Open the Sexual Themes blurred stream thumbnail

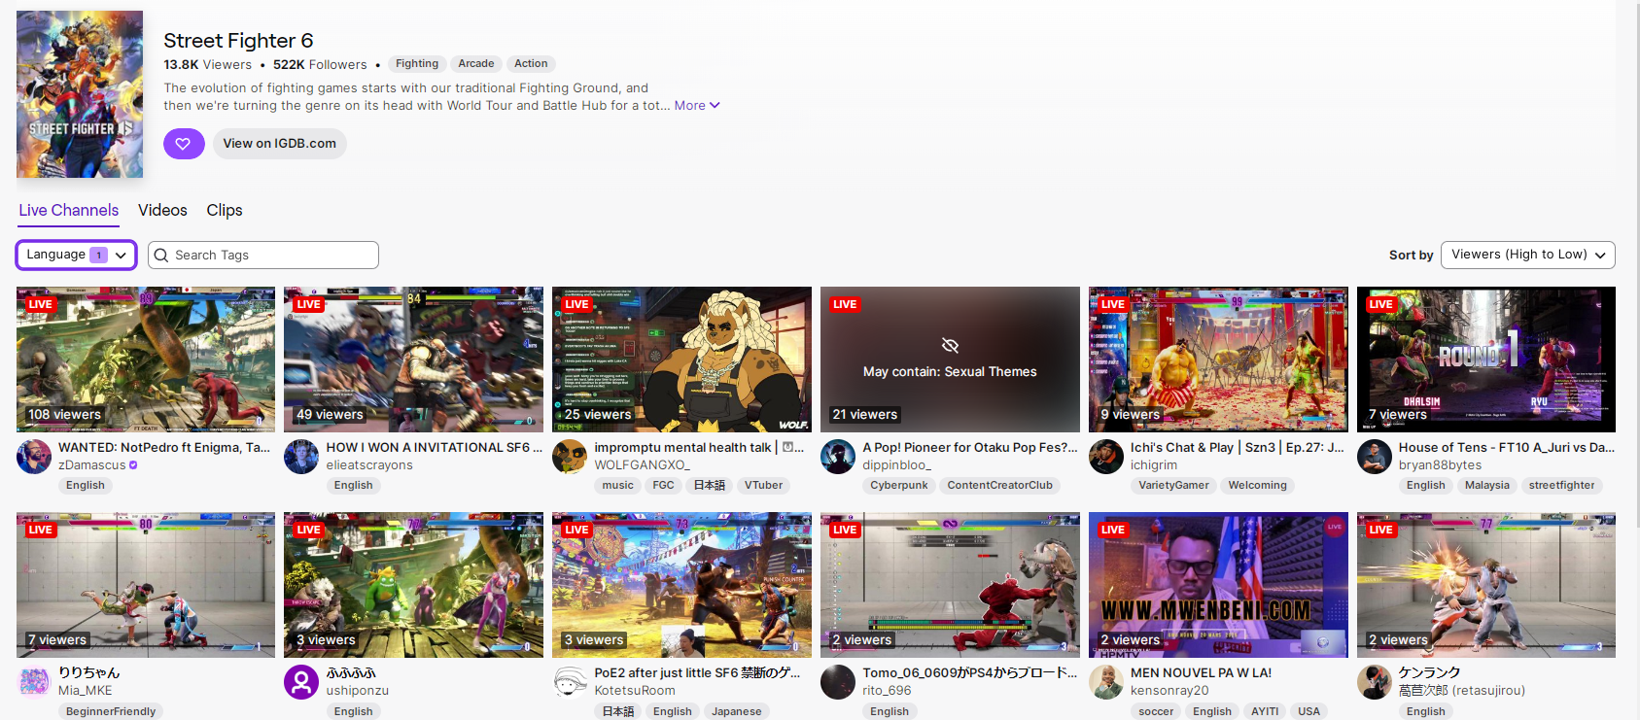tap(950, 360)
